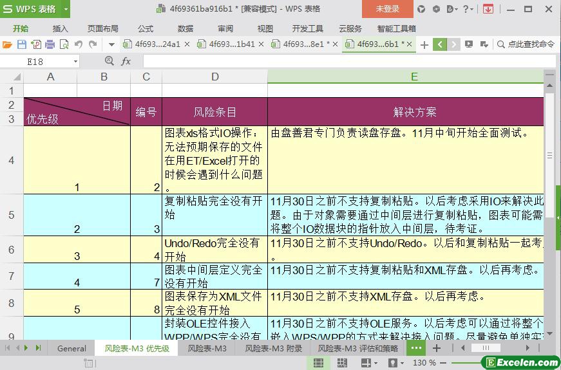Click the insert function fx icon
The width and height of the screenshot is (561, 370).
126,61
